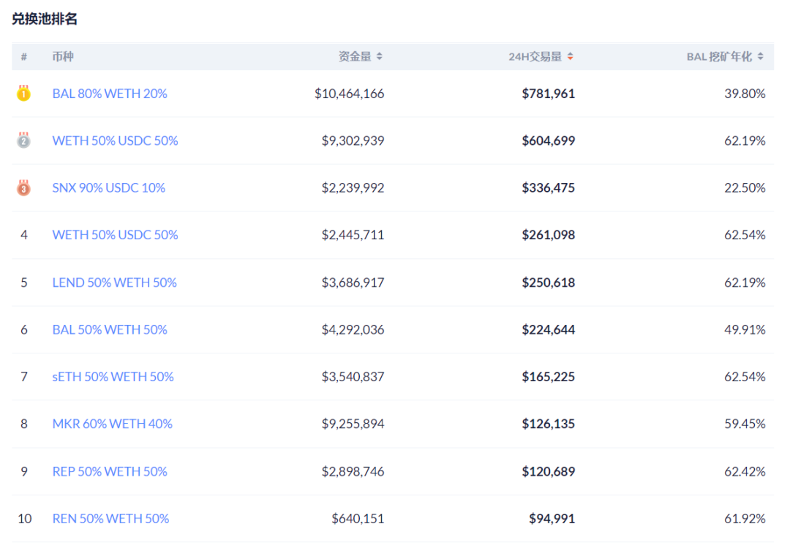Select the $9,302,939 liquidity value
Image resolution: width=790 pixels, height=543 pixels.
pyautogui.click(x=353, y=141)
